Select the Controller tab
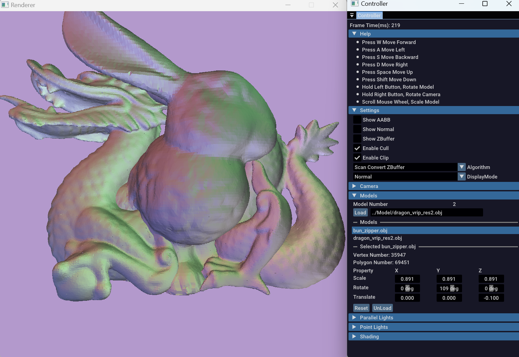 click(369, 16)
